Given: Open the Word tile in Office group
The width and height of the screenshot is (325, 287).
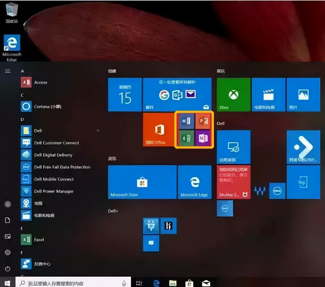Looking at the screenshot, I should [186, 121].
